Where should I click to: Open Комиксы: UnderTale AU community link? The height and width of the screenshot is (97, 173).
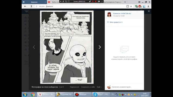pos(122,13)
